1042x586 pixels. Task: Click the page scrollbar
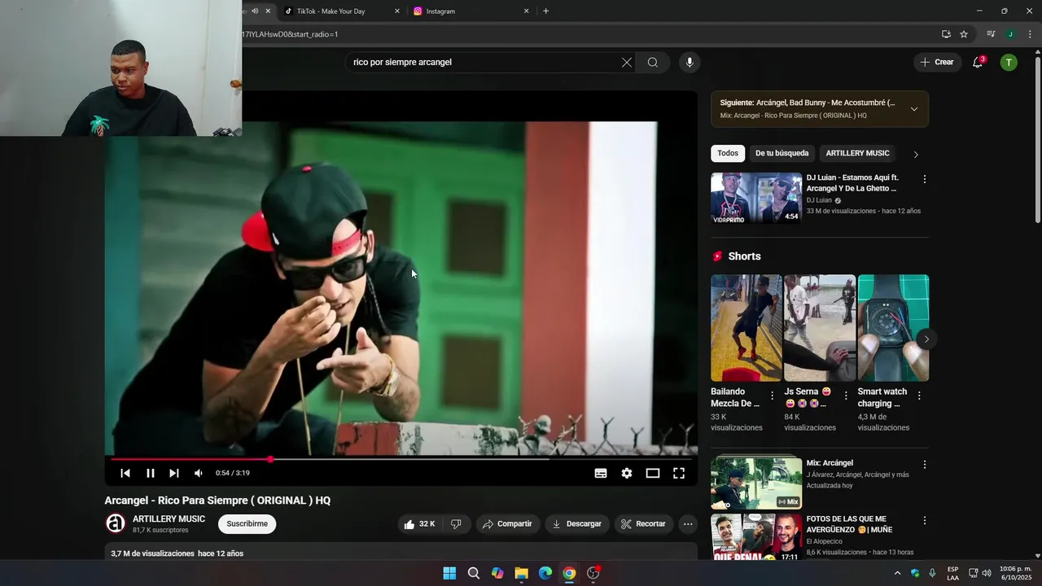pyautogui.click(x=1037, y=138)
